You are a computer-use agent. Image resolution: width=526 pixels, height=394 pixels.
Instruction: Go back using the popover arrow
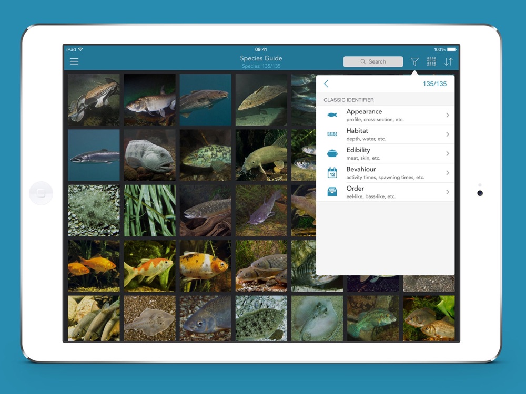pos(326,84)
